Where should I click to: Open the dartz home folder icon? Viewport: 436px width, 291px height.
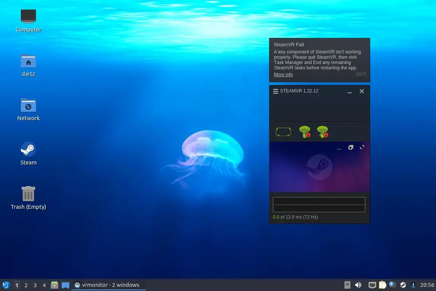[x=28, y=65]
